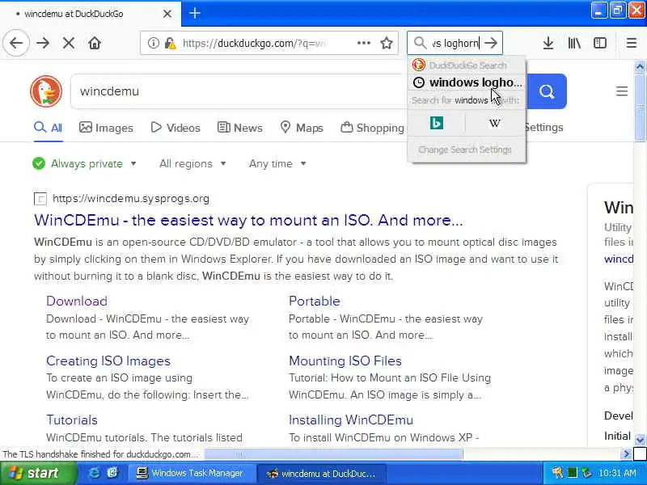This screenshot has width=647, height=485.
Task: Click the DuckDuckGo duck logo
Action: pyautogui.click(x=46, y=91)
